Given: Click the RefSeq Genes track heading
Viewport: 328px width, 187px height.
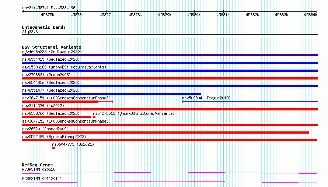Looking at the screenshot, I should point(37,165).
